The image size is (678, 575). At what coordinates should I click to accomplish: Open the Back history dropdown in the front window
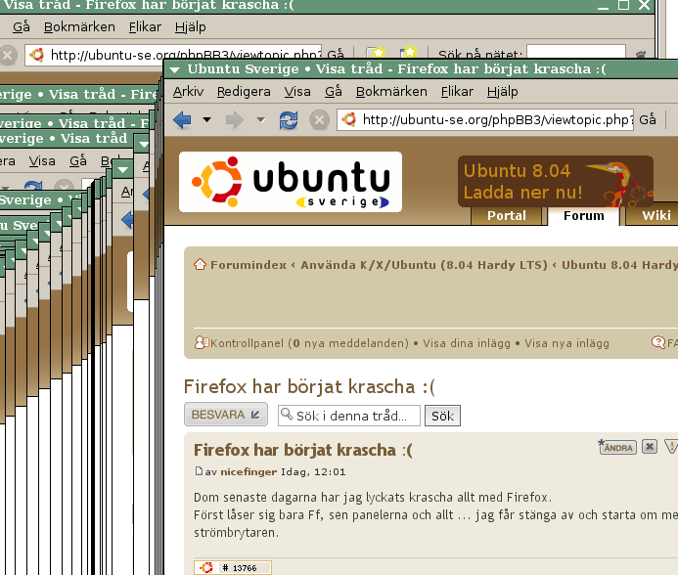[x=207, y=119]
